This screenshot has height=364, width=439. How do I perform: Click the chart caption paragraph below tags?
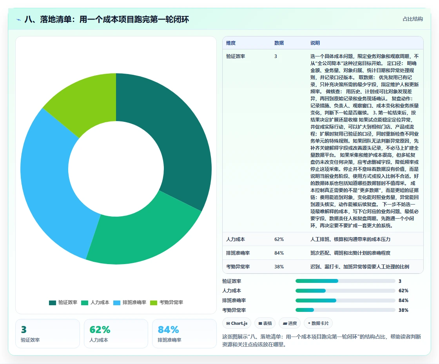coord(322,340)
